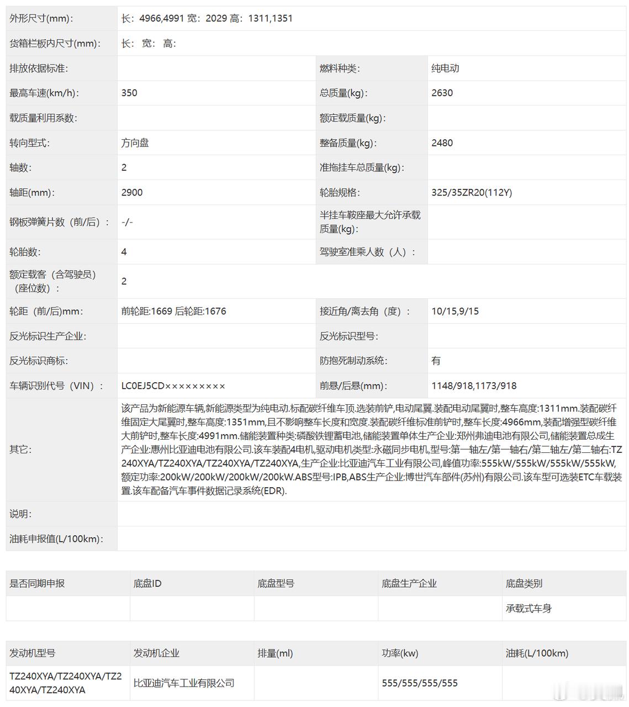Click the 轮胎数 label
Screen dimensions: 629x707
pos(25,252)
